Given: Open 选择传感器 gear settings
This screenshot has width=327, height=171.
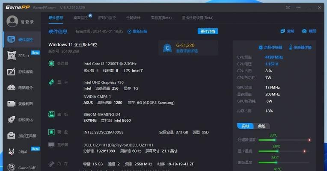Looking at the screenshot, I should point(270,47).
